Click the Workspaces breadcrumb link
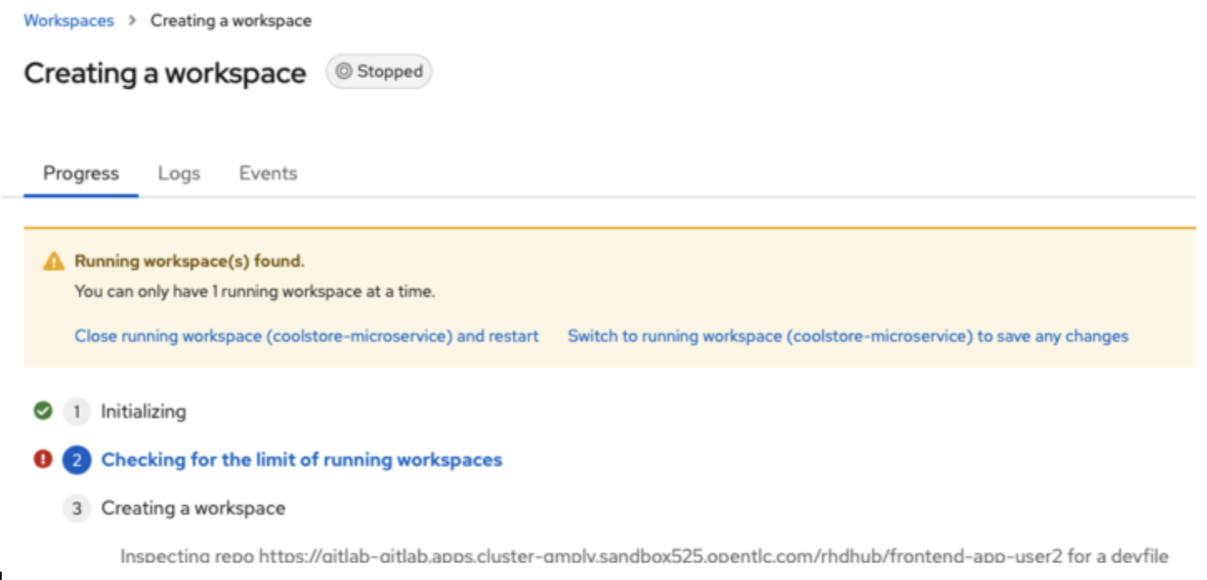 click(68, 21)
